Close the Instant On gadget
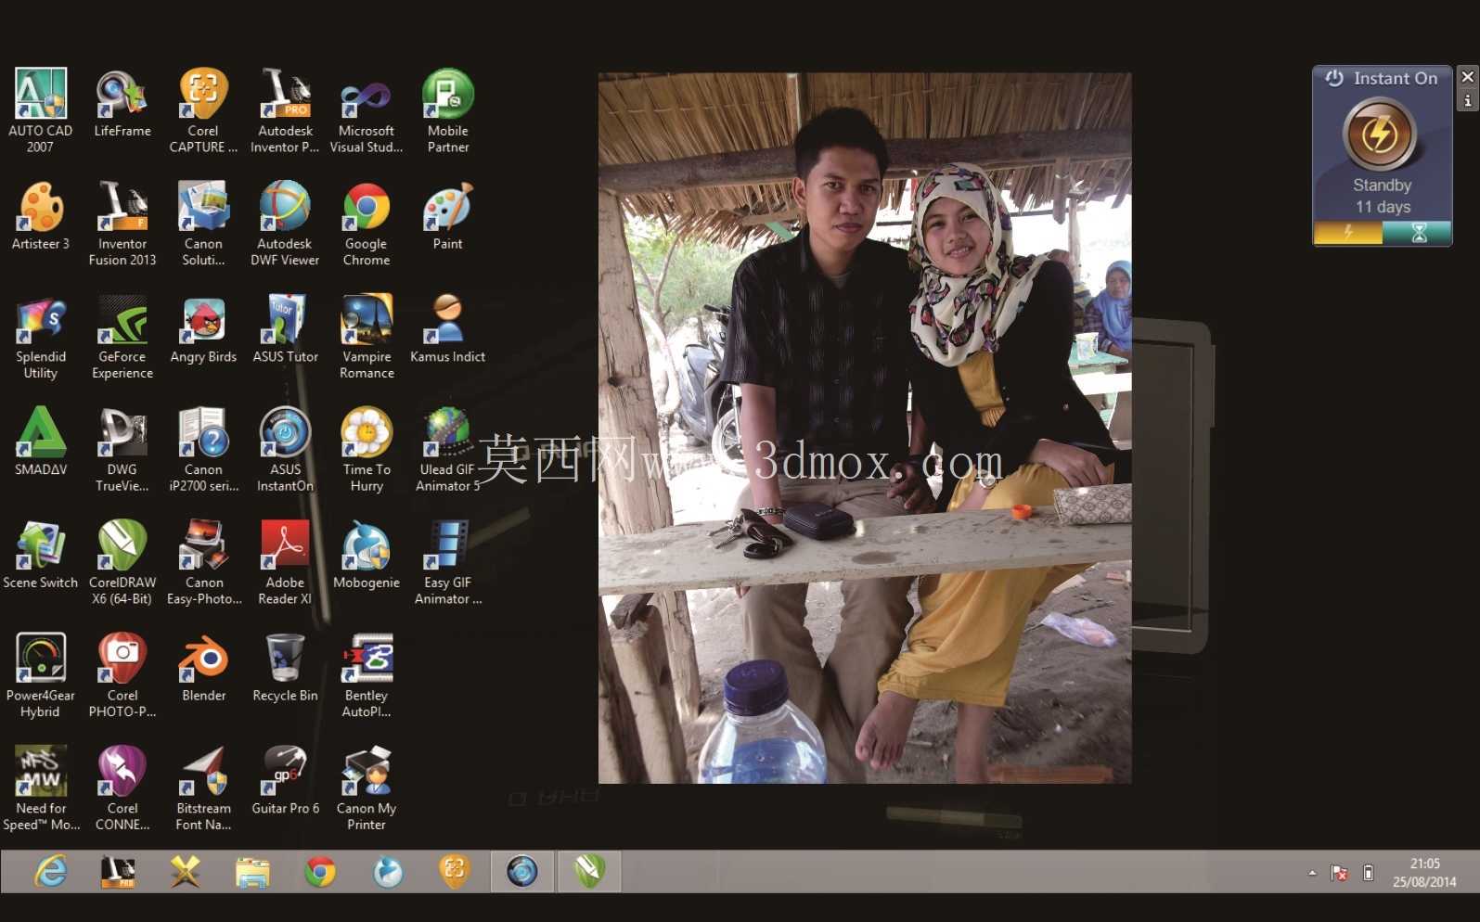The width and height of the screenshot is (1480, 922). pos(1468,77)
